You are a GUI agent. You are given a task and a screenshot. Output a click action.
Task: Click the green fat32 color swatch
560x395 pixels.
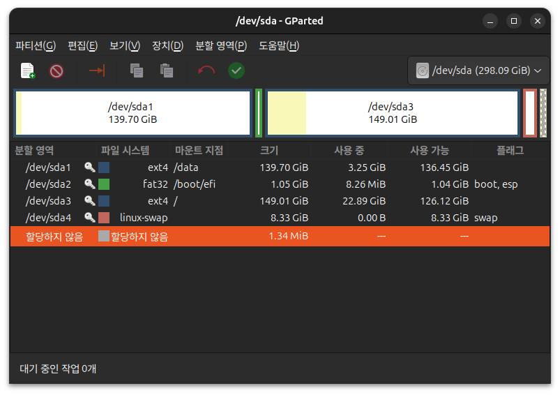click(x=104, y=184)
